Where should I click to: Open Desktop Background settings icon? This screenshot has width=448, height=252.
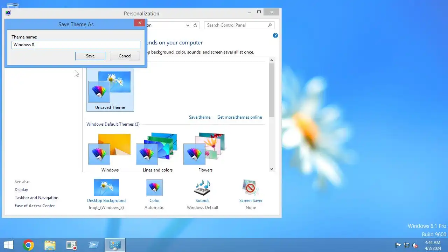pyautogui.click(x=106, y=188)
